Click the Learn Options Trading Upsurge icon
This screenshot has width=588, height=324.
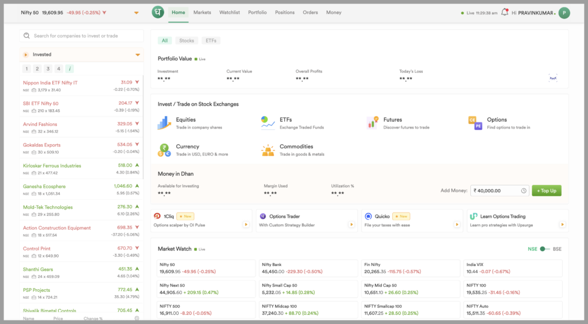[x=474, y=216]
